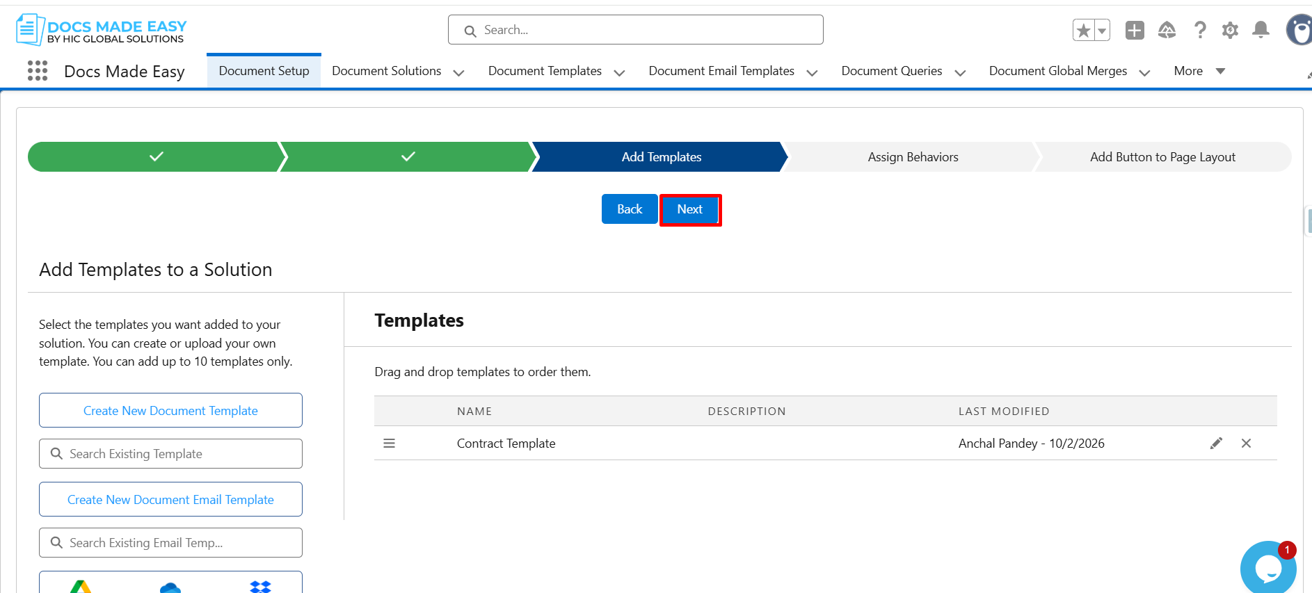This screenshot has height=593, width=1312.
Task: Click Create New Document Template button
Action: 170,410
